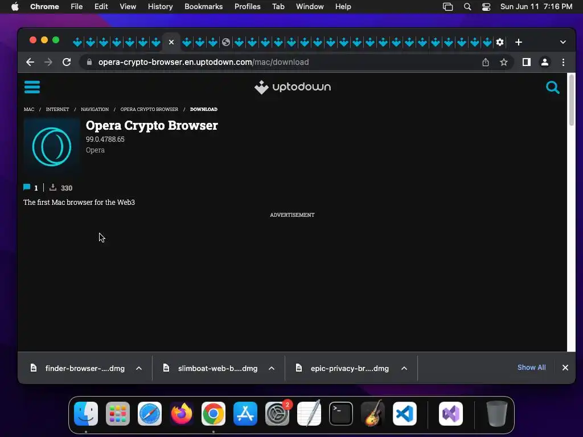583x437 pixels.
Task: Open the Tab menu
Action: tap(278, 7)
